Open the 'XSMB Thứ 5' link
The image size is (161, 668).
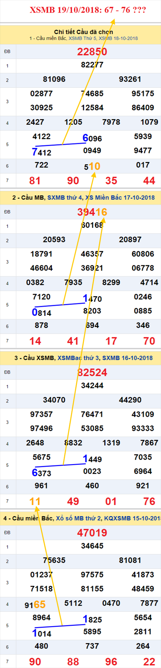(x=83, y=39)
